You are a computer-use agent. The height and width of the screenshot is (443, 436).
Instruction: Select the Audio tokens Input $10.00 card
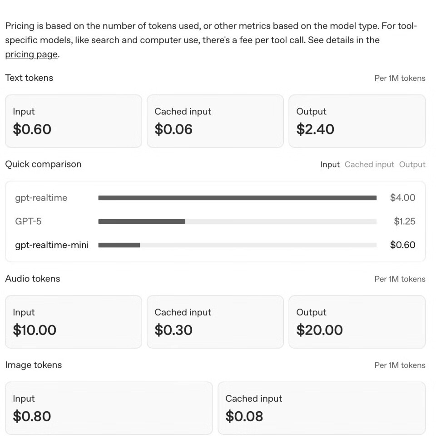73,322
